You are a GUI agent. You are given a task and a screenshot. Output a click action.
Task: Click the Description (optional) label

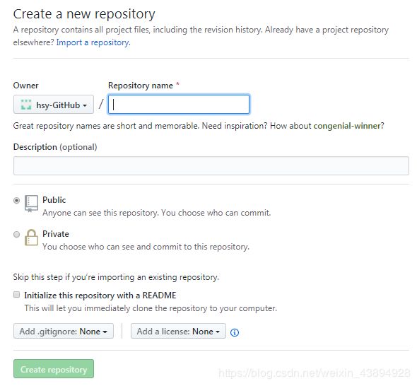tap(55, 147)
